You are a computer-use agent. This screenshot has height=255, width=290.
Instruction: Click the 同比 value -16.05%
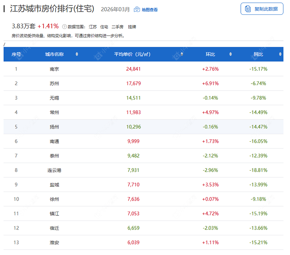pos(258,141)
